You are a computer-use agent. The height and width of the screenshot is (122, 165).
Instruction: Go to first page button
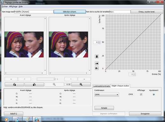(11, 79)
